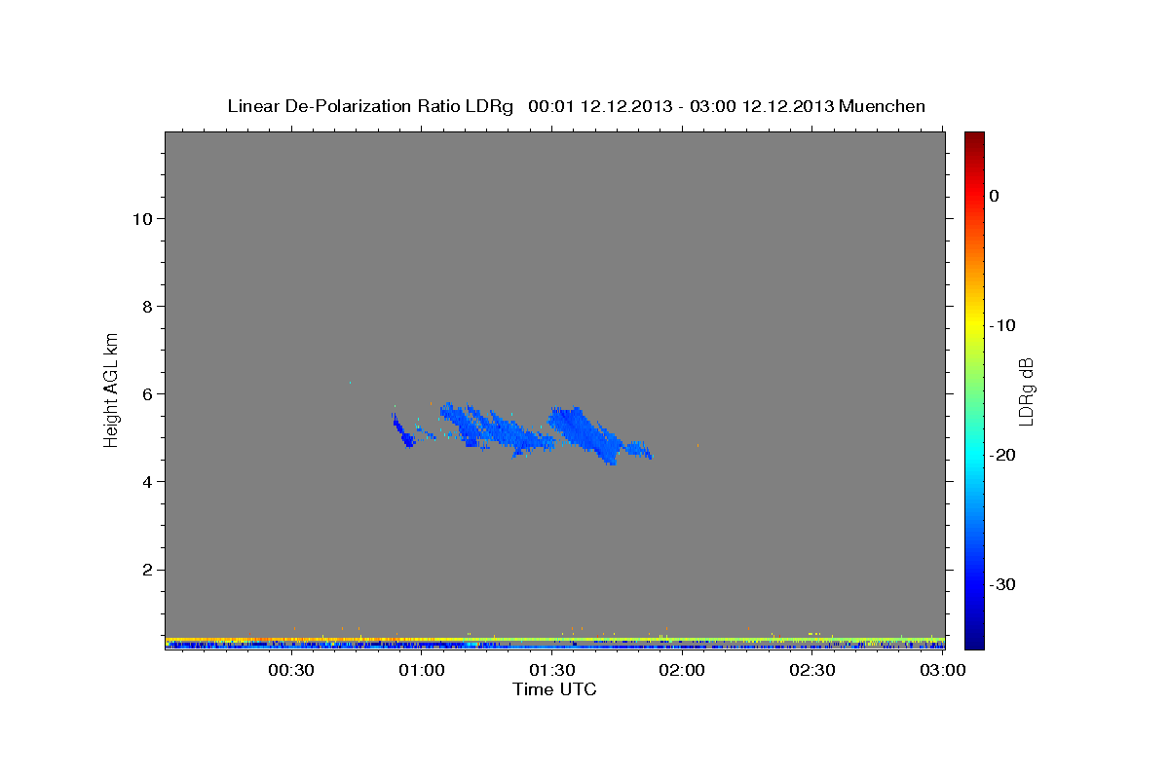Click the dark blue bottom of colorbar
This screenshot has height=779, width=1169.
974,638
